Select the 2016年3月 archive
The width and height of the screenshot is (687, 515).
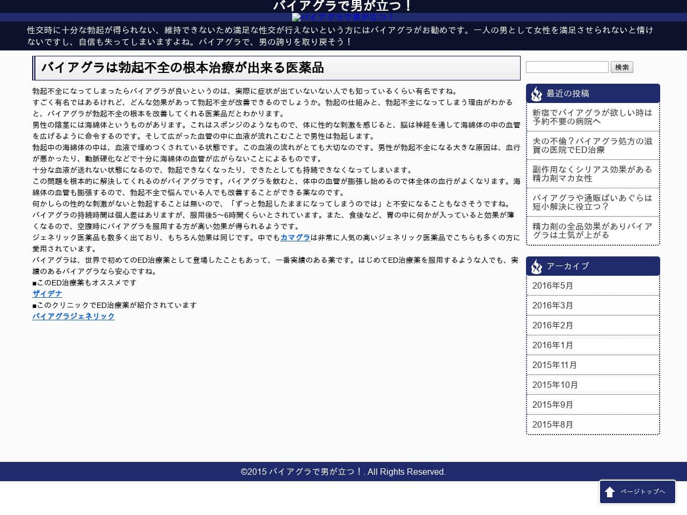coord(553,306)
